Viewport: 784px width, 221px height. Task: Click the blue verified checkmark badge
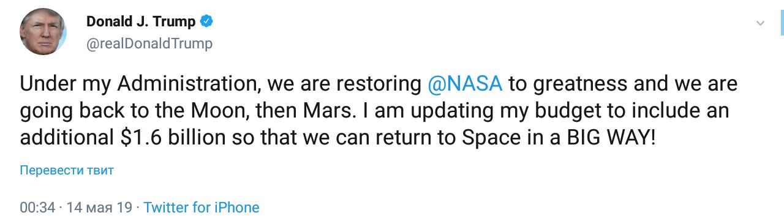(x=207, y=22)
